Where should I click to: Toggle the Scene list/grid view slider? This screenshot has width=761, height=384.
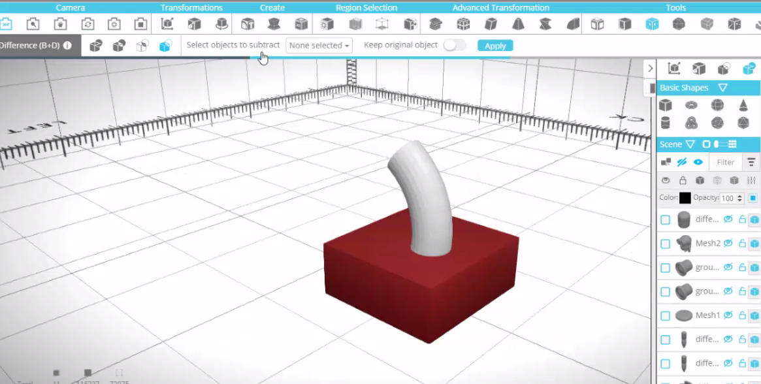click(x=720, y=144)
